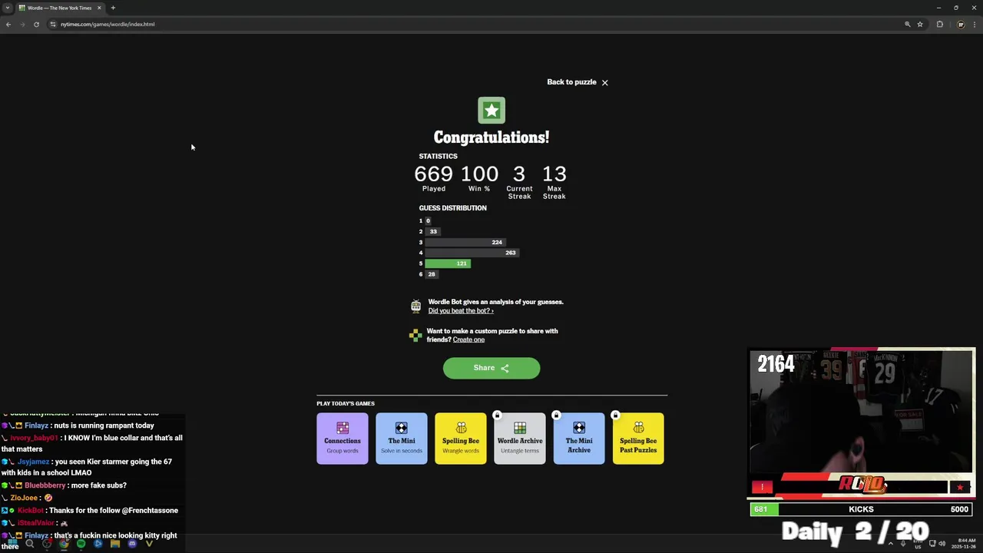
Task: Open File Explorer from the taskbar
Action: pos(115,544)
